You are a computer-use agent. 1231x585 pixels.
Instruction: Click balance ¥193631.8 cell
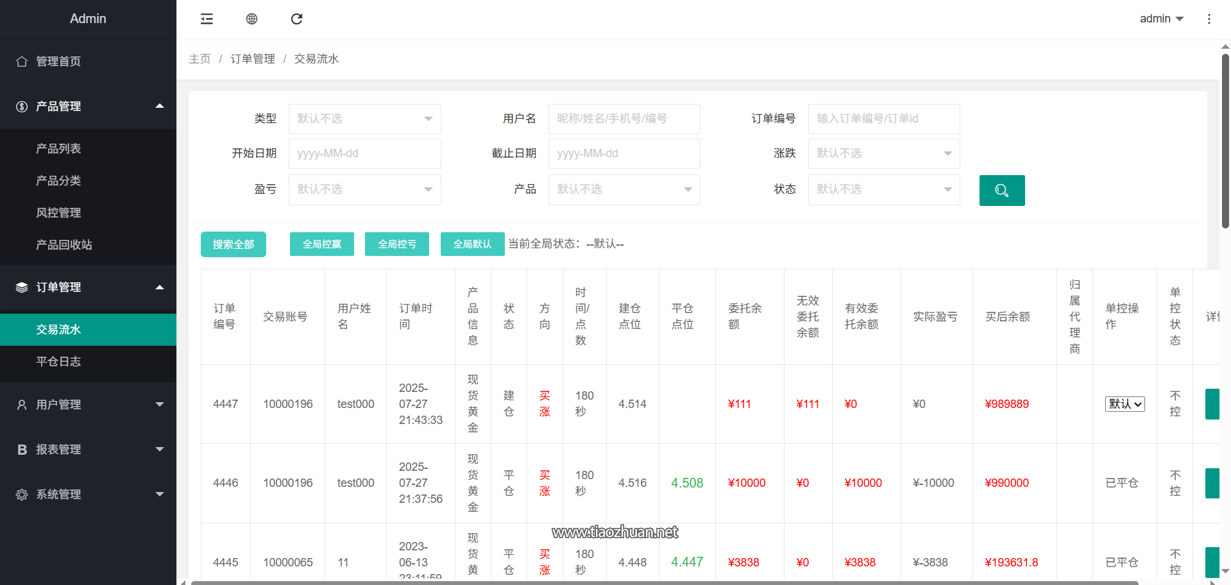pyautogui.click(x=1012, y=563)
